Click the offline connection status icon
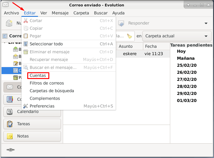Image resolution: width=214 pixels, height=158 pixels. click(x=10, y=150)
